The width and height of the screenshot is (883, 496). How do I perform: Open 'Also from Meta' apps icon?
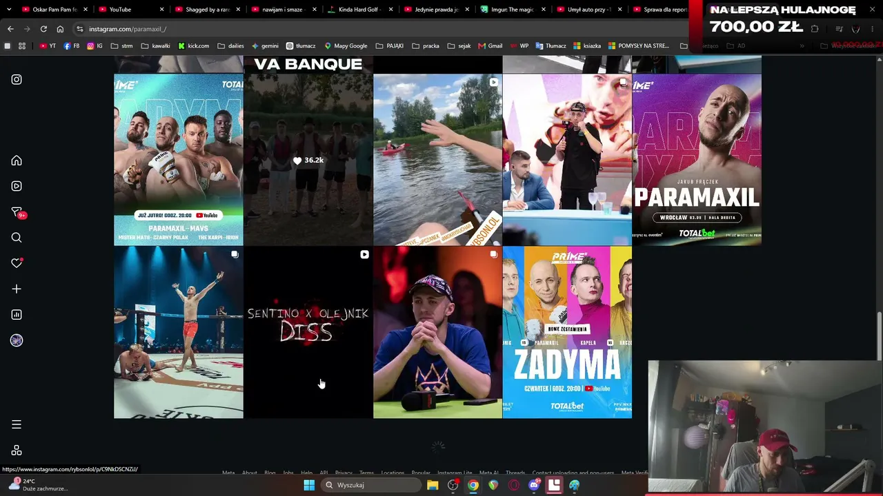point(17,451)
